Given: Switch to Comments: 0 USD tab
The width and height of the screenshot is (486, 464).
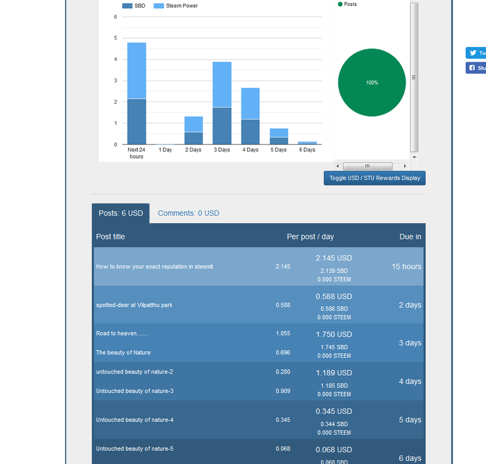Looking at the screenshot, I should (x=188, y=213).
